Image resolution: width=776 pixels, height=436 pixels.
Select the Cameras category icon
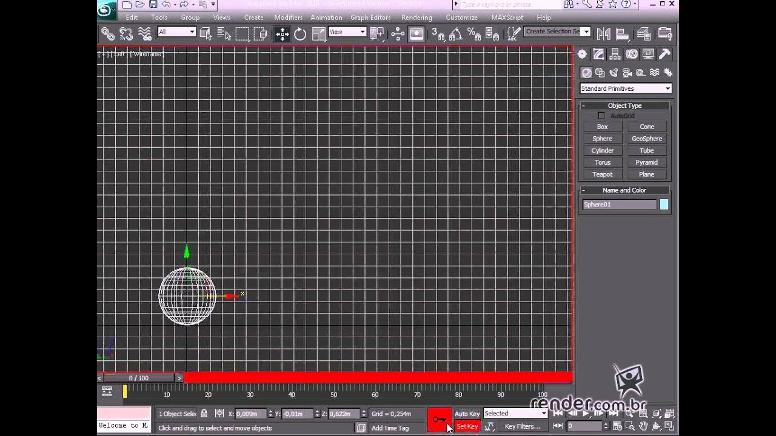point(627,73)
